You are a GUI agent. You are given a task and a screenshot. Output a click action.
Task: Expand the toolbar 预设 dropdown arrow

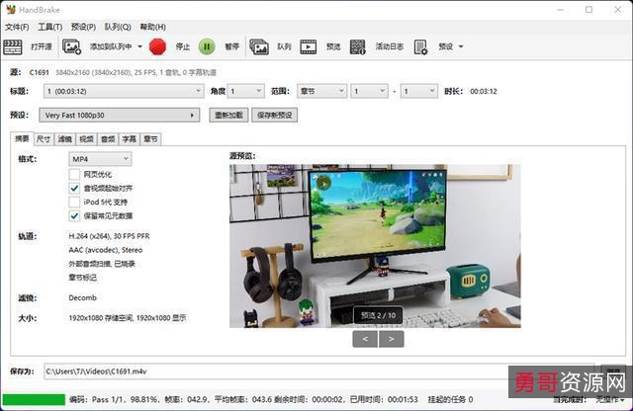(x=461, y=46)
